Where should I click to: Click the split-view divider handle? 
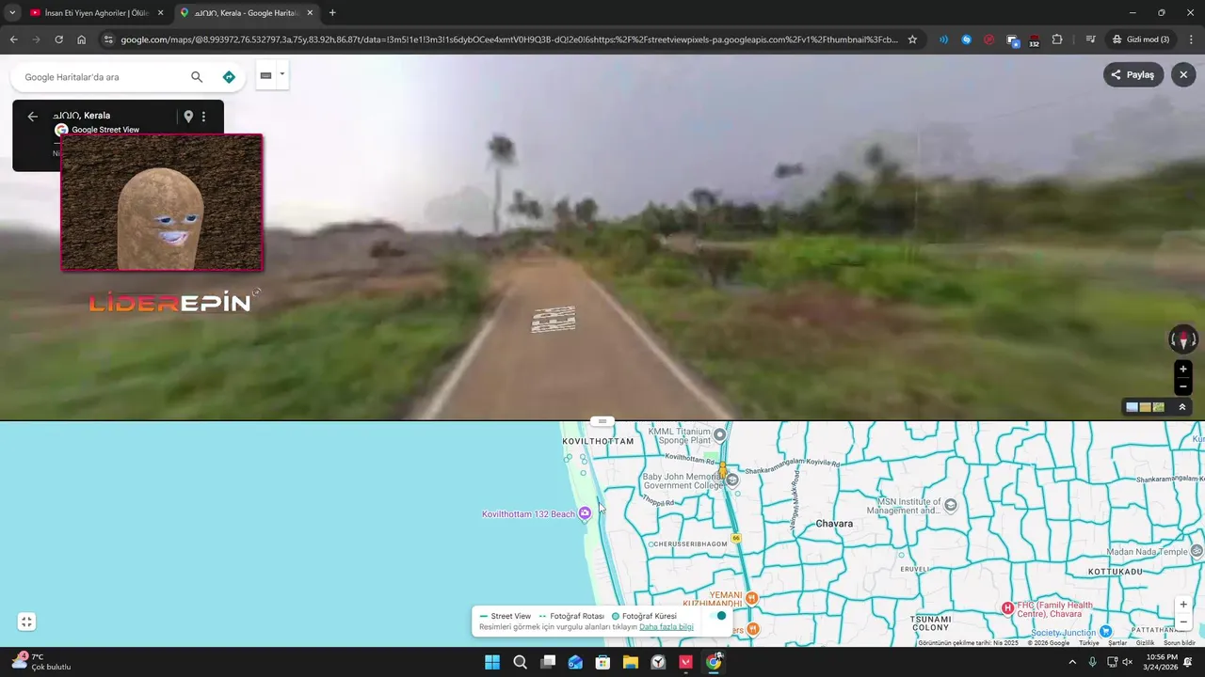pyautogui.click(x=602, y=420)
